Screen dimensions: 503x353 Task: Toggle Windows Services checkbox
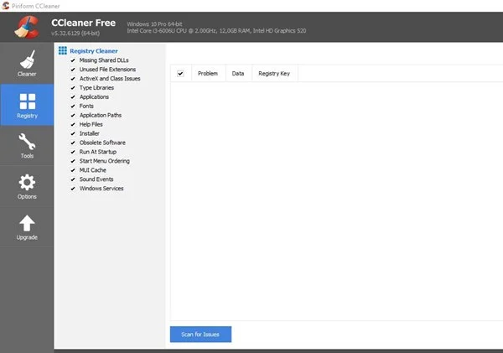73,189
